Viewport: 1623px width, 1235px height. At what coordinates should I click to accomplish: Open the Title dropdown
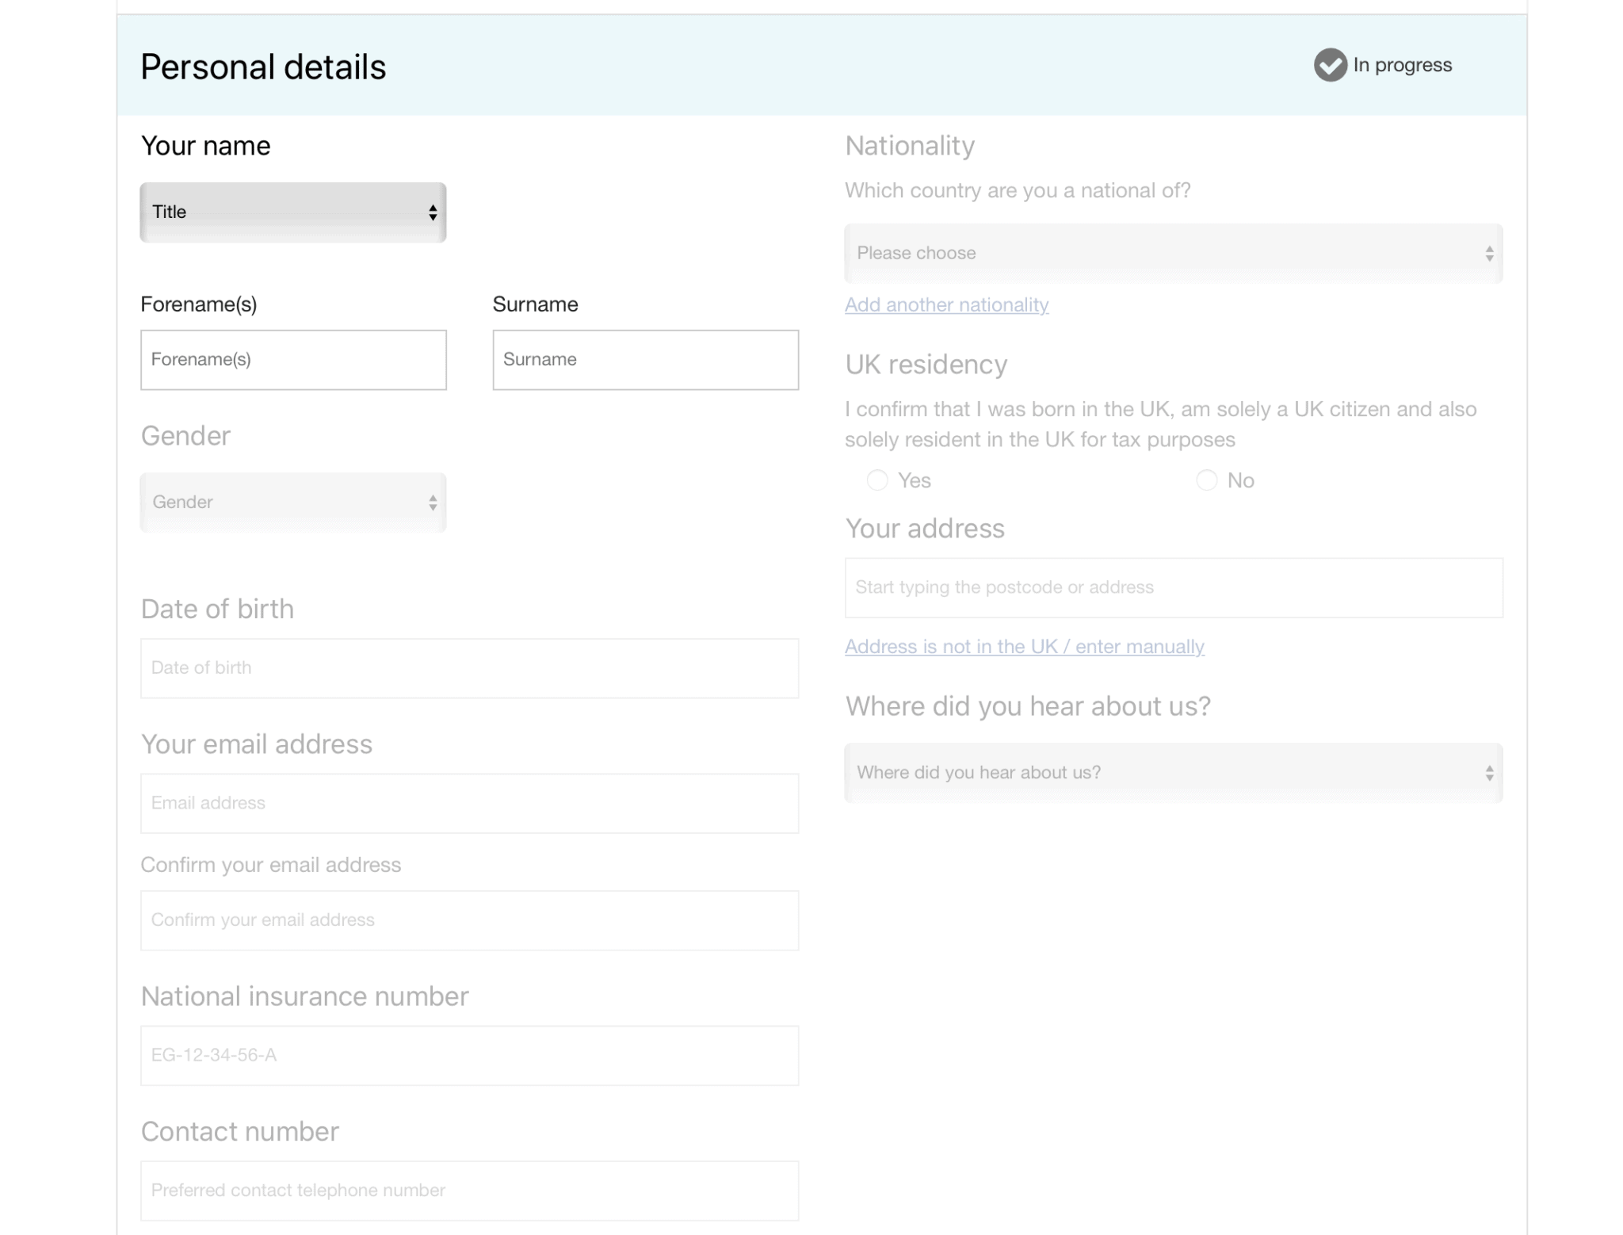pos(293,212)
